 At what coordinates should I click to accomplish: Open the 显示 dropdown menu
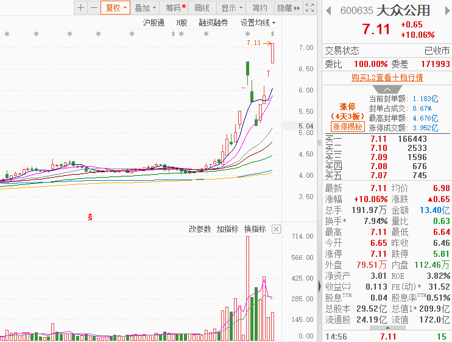point(231,8)
